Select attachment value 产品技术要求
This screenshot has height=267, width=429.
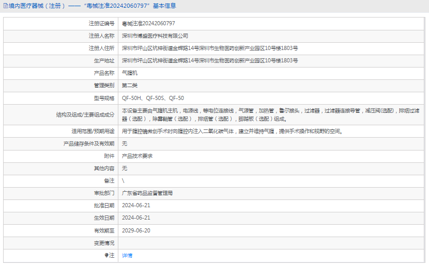click(137, 156)
